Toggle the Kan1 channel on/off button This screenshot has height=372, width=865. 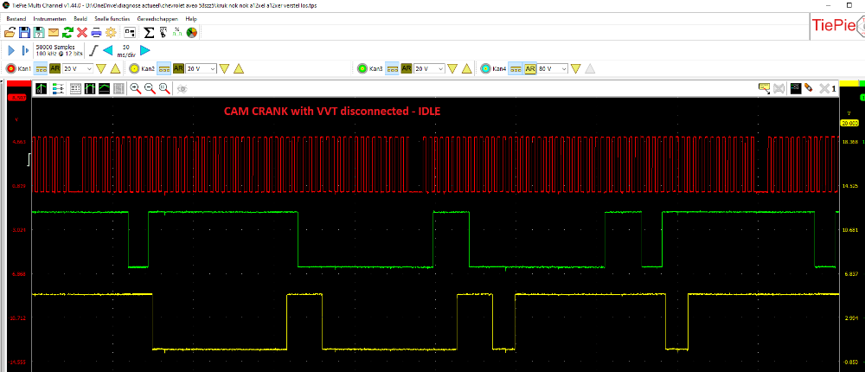coord(11,68)
